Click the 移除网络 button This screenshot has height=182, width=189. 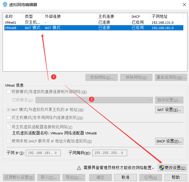pos(136,77)
